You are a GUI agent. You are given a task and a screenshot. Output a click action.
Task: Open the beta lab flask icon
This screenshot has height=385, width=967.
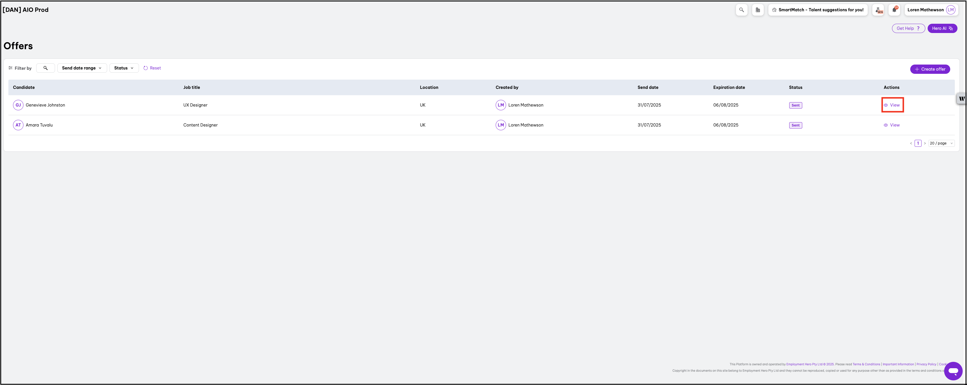point(878,10)
